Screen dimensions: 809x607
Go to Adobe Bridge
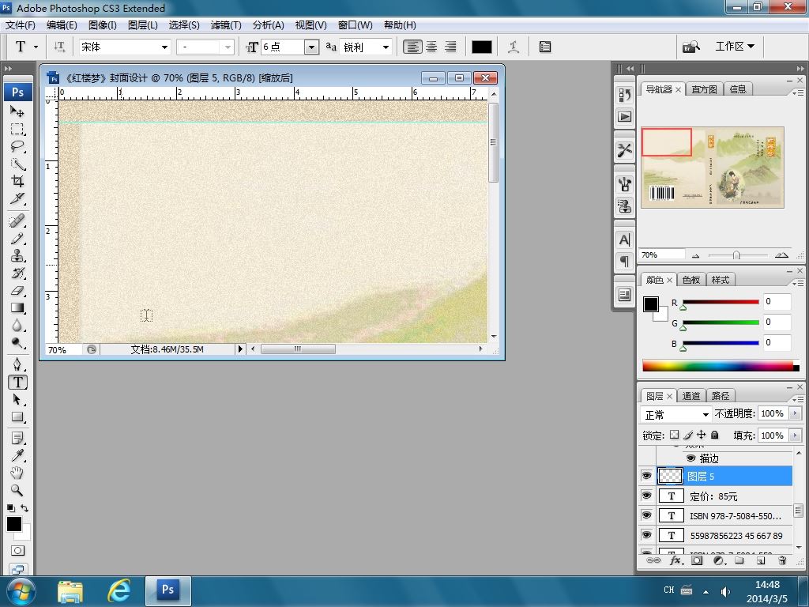(691, 47)
